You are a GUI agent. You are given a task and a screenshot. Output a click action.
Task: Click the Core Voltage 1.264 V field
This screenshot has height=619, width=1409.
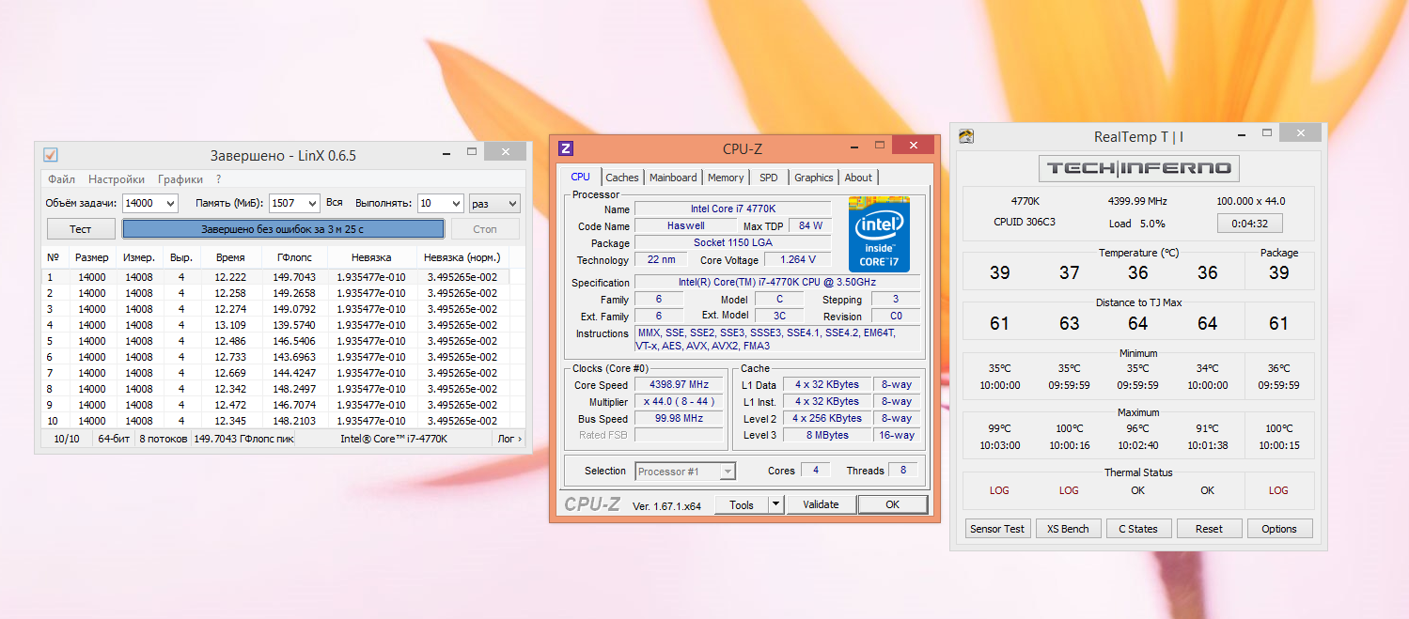(798, 259)
